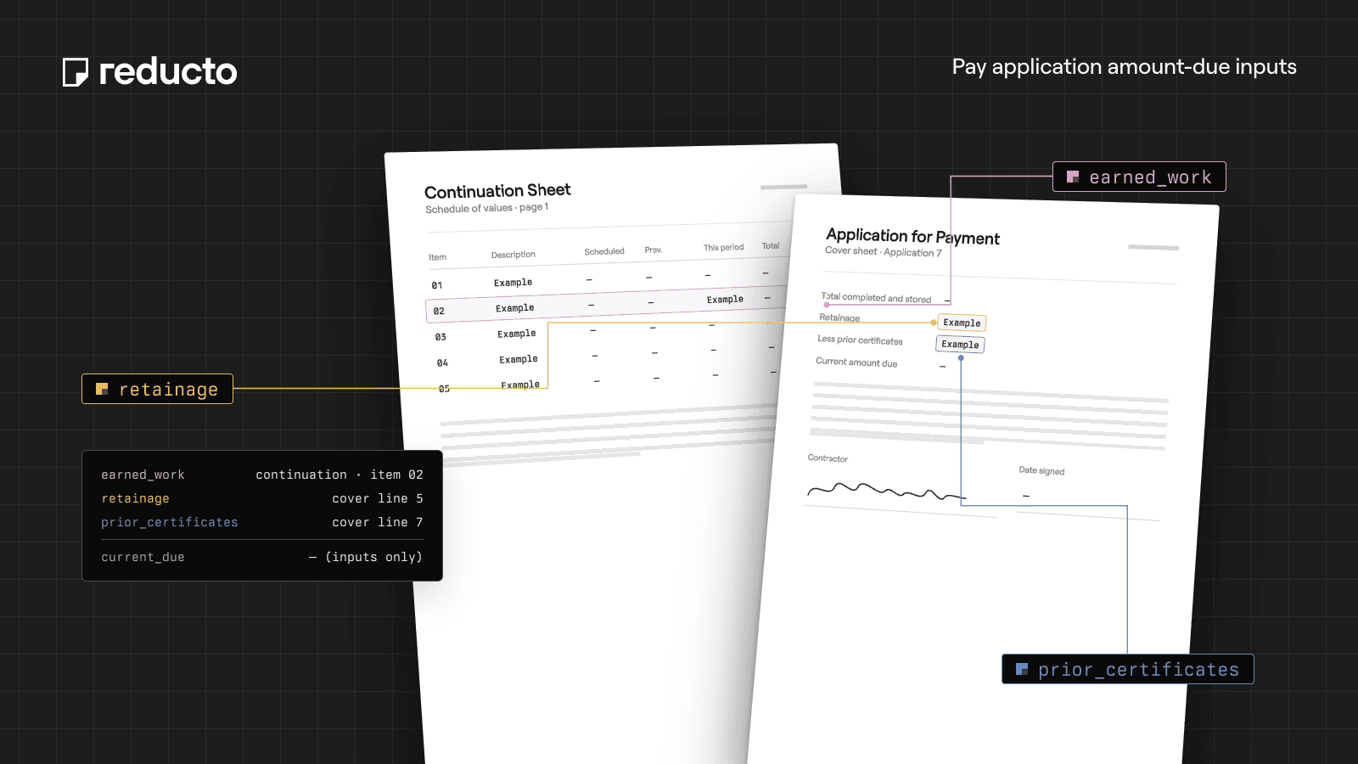Click the 'Date signed' label
Image resolution: width=1358 pixels, height=764 pixels.
point(1041,470)
